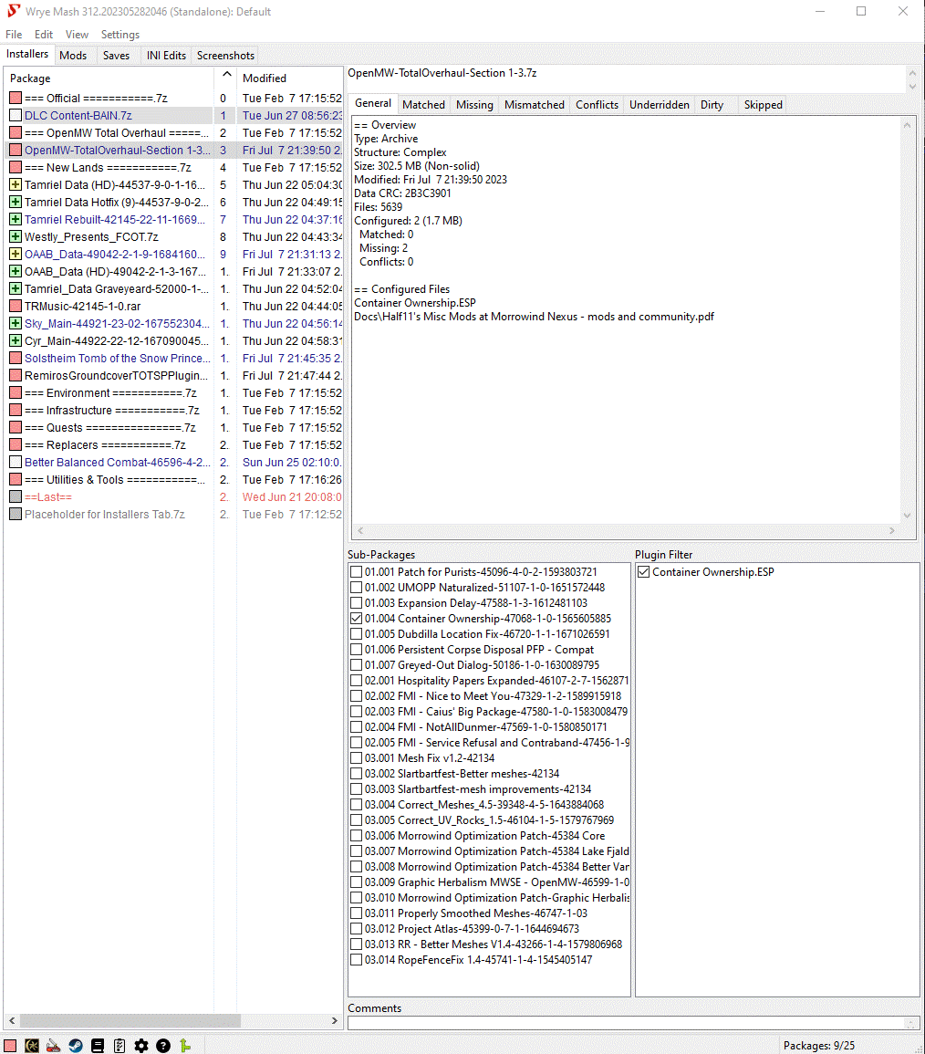Image resolution: width=925 pixels, height=1054 pixels.
Task: Click the white icon of Better Balanced Combat
Action: point(16,463)
